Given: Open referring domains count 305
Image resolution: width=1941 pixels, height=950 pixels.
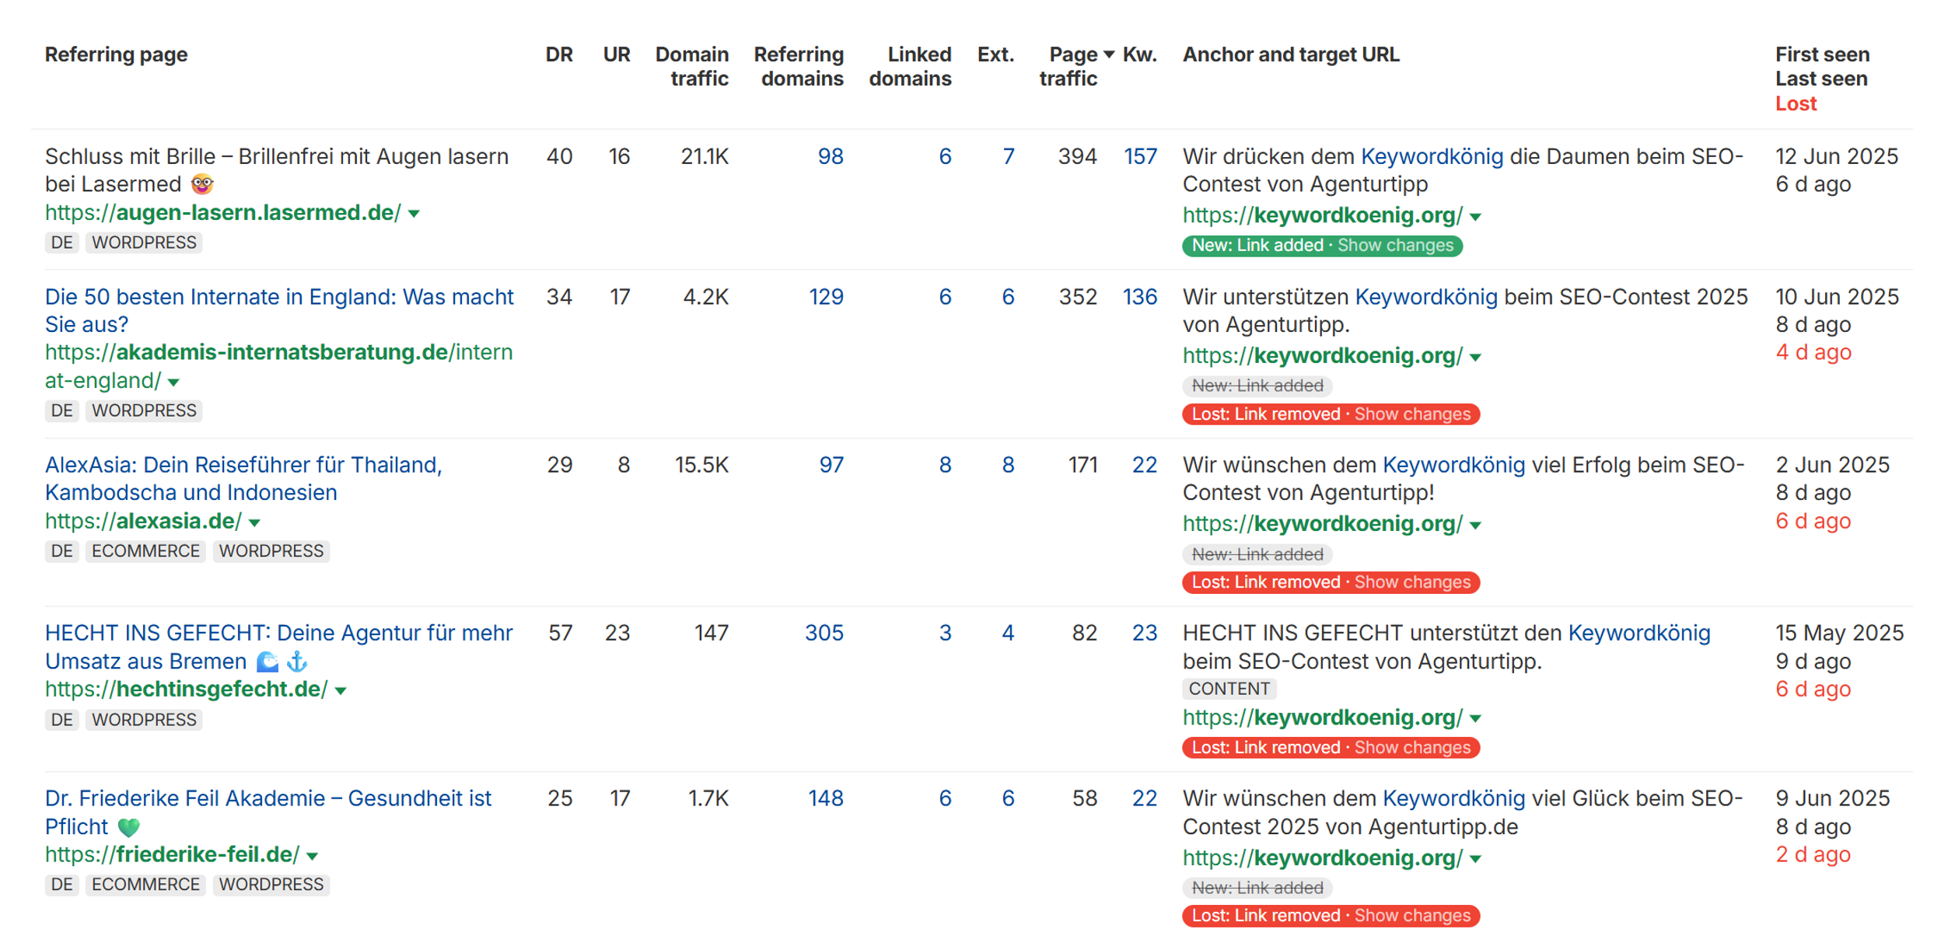Looking at the screenshot, I should [824, 633].
